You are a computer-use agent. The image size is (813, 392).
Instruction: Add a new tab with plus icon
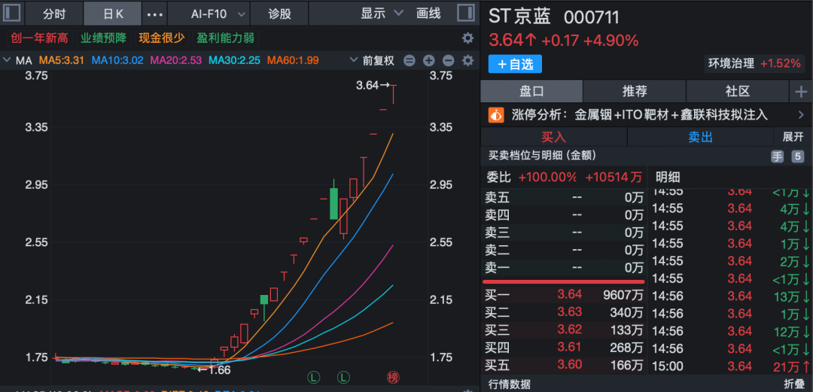(800, 92)
